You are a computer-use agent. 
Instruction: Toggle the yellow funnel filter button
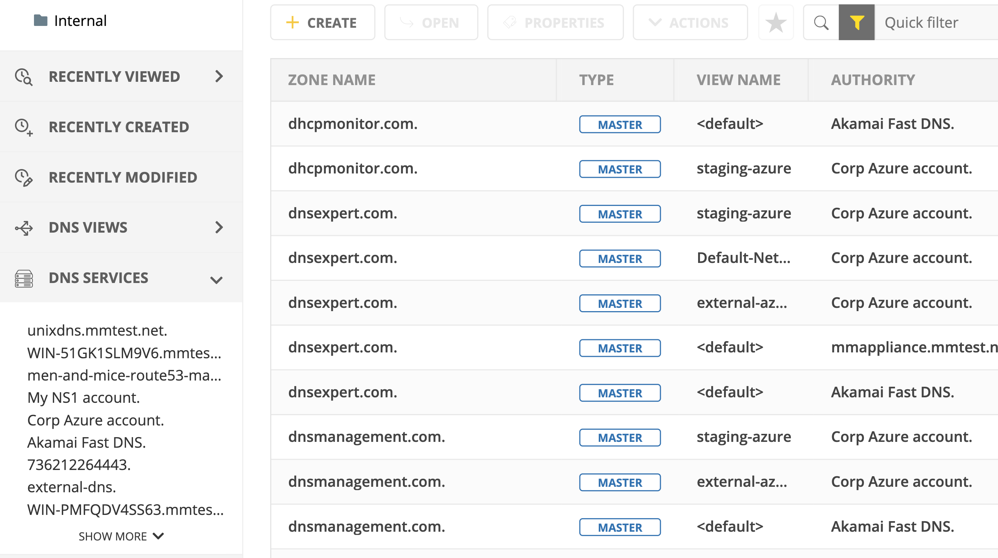point(856,23)
